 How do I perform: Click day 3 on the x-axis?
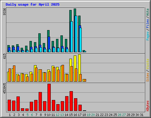pos(19,115)
